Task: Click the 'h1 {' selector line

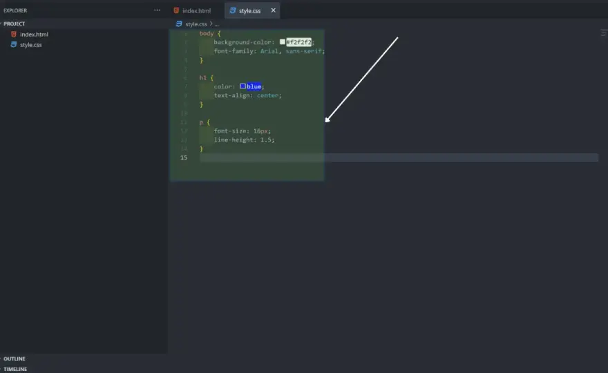Action: click(207, 78)
